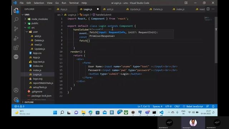The width and height of the screenshot is (229, 129).
Task: Open the Terminal menu
Action: coord(74,3)
